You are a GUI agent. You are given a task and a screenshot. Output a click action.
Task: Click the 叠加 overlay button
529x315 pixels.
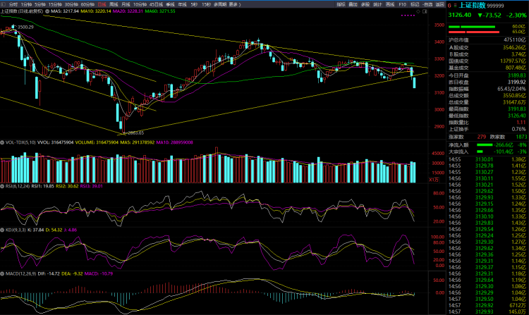pos(353,4)
